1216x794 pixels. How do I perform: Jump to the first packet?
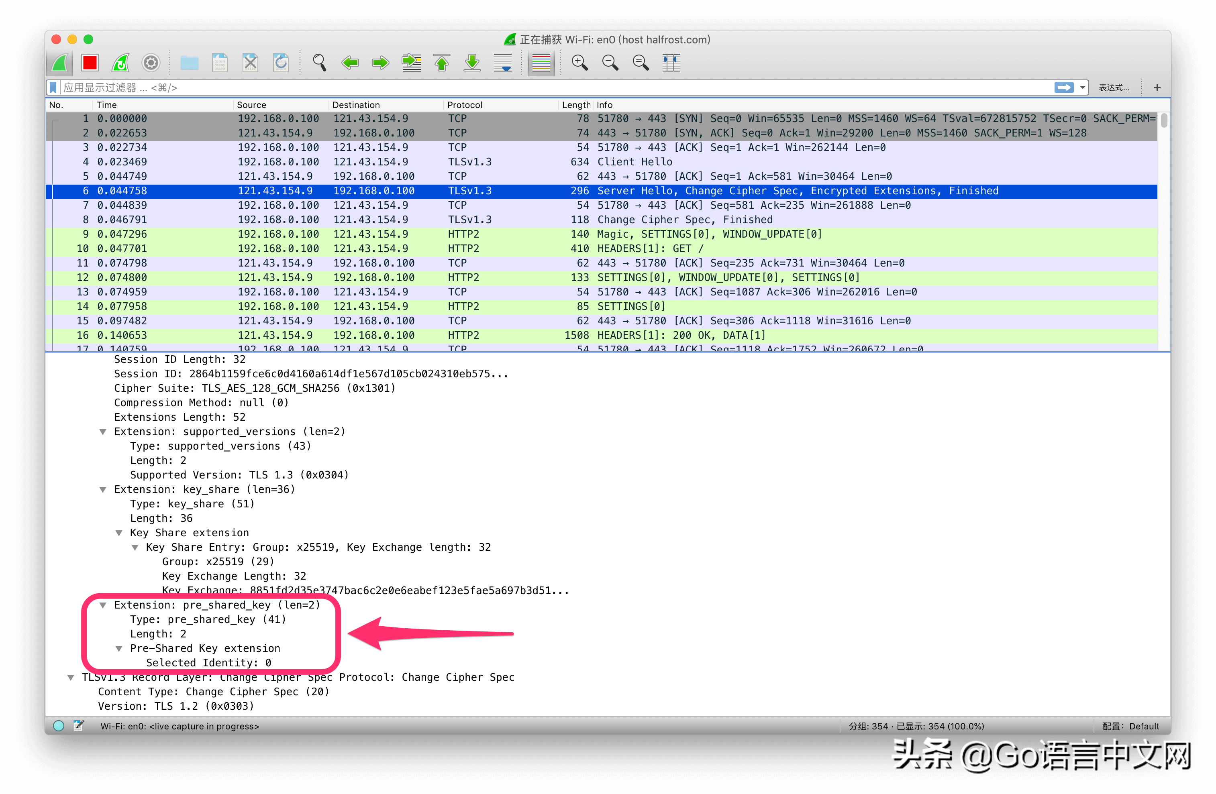(442, 63)
